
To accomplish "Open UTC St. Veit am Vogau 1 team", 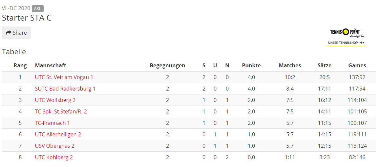I will point(64,77).
